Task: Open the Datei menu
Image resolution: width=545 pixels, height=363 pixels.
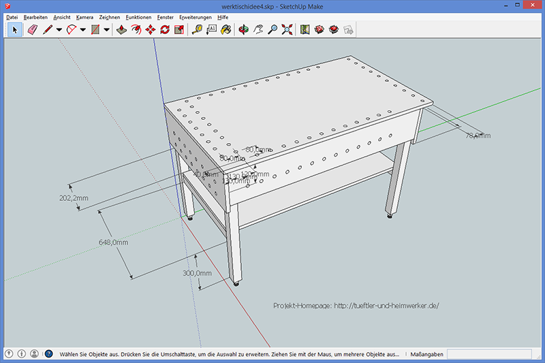Action: [x=12, y=17]
